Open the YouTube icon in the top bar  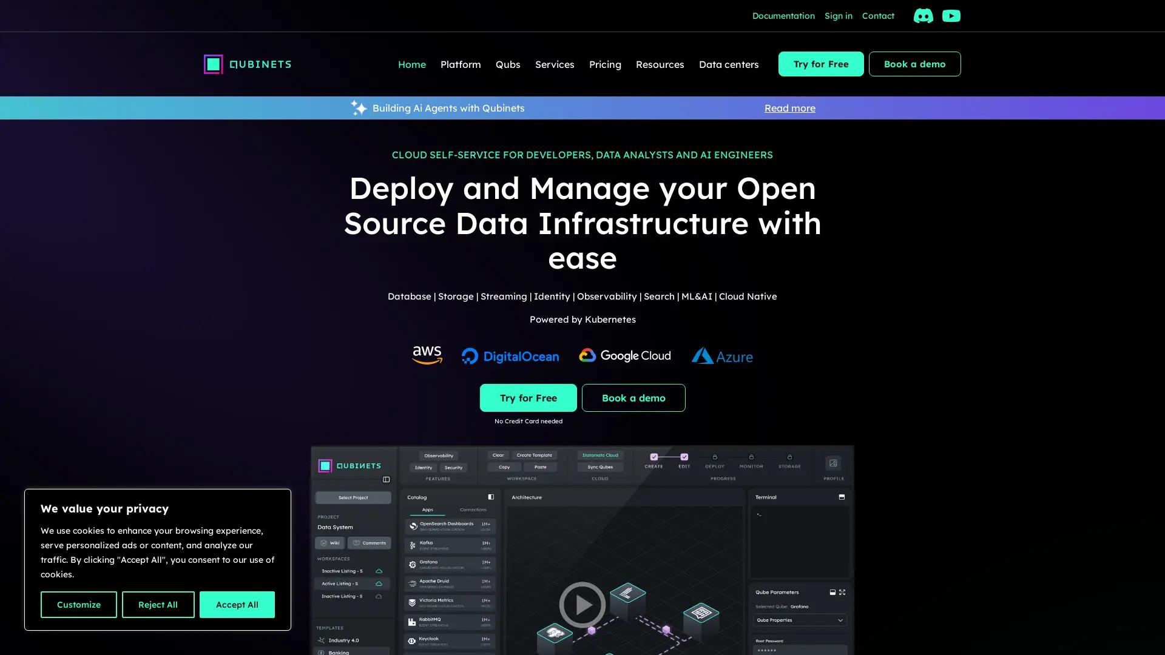(x=951, y=16)
